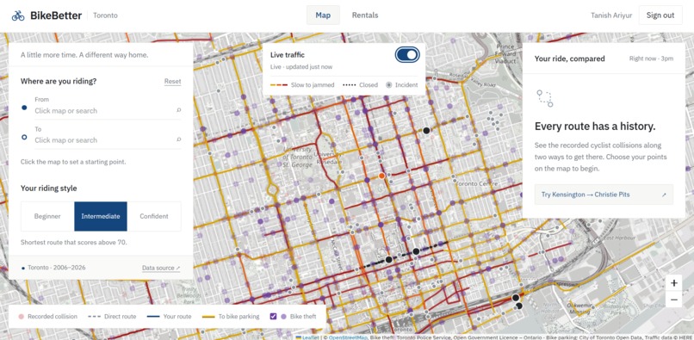Click the Sign out button

tap(660, 15)
